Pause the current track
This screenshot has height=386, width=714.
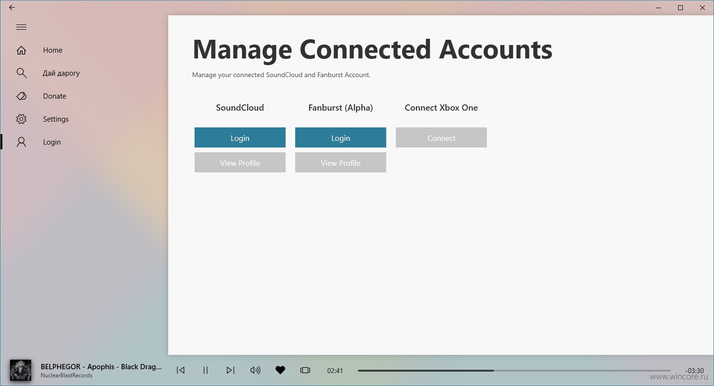206,370
